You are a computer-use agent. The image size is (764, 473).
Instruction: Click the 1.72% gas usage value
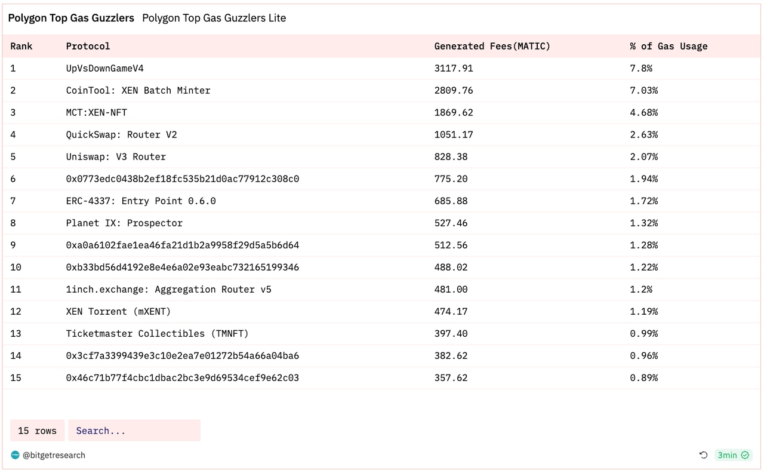(644, 201)
